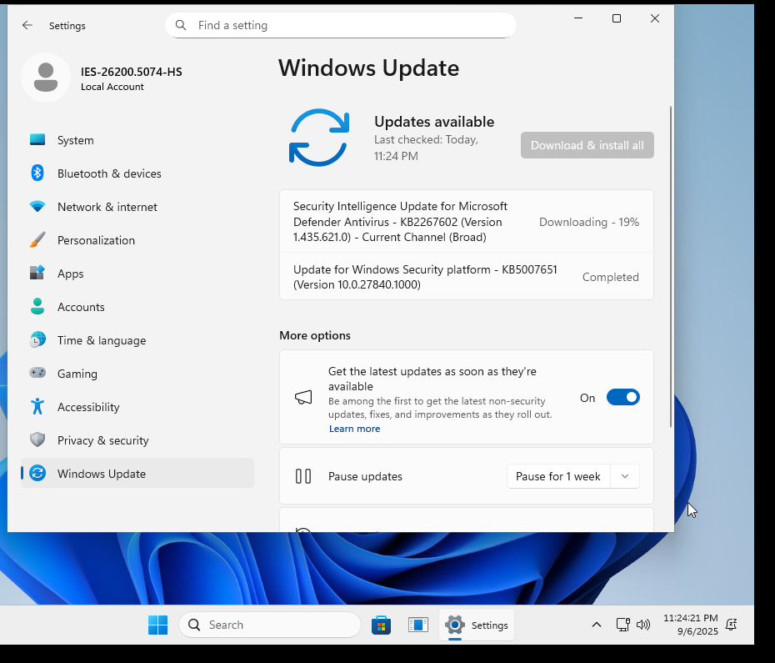Open the notifications icon beside the clock
The image size is (775, 663).
point(732,625)
